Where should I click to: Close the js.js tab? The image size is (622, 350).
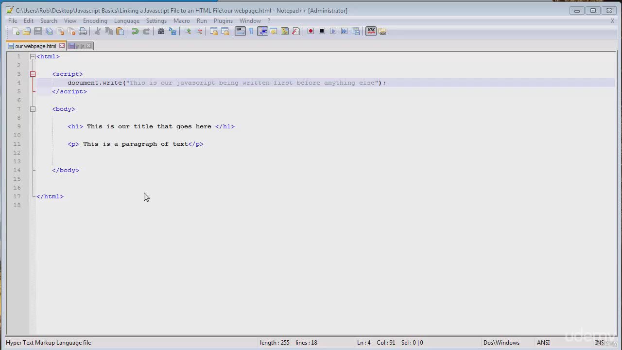coord(88,46)
